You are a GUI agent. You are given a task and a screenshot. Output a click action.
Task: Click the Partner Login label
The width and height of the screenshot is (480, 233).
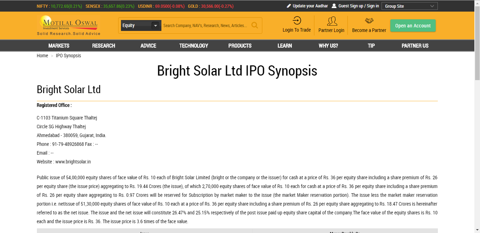tap(331, 30)
